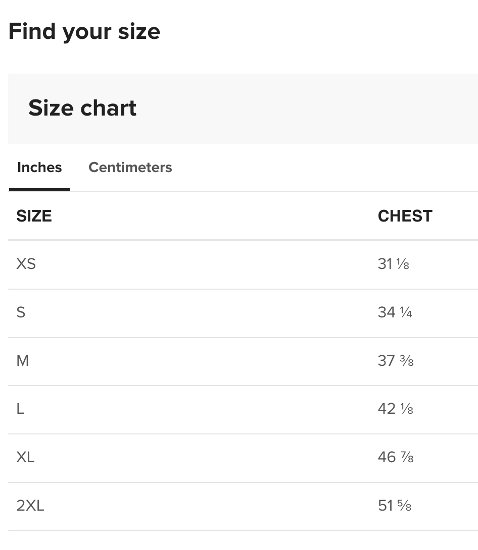Click the SIZE column header
Viewport: 478px width, 550px height.
point(34,216)
